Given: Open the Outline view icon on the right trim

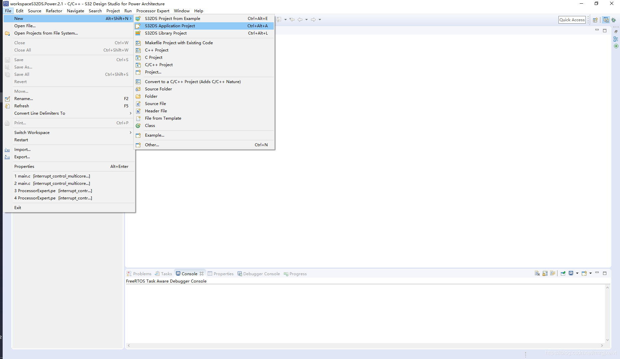Looking at the screenshot, I should (616, 39).
